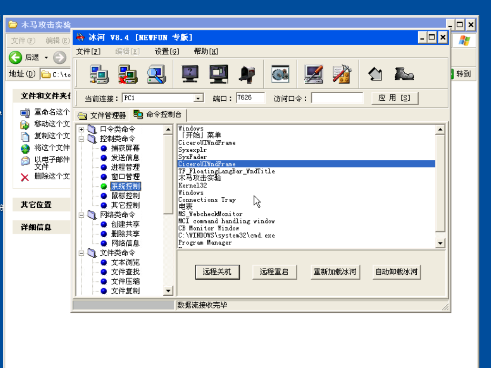
Task: Click the green back arrow in Explorer window
Action: point(15,57)
